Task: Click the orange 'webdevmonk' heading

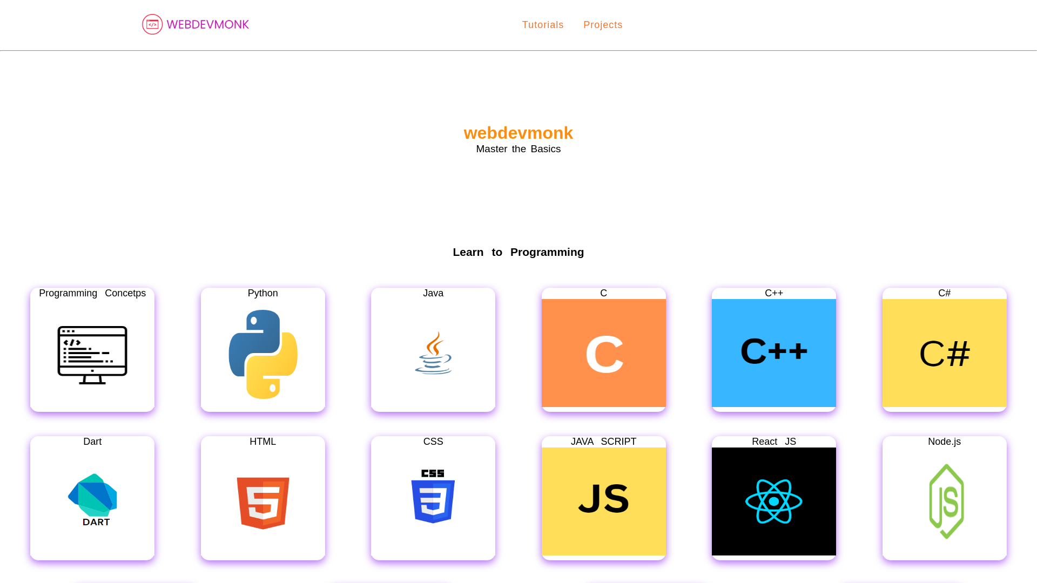Action: pos(518,133)
